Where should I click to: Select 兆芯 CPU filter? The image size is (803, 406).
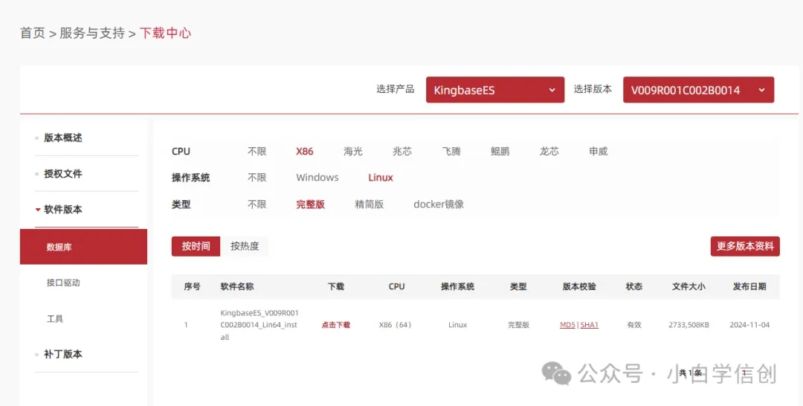[x=402, y=152]
